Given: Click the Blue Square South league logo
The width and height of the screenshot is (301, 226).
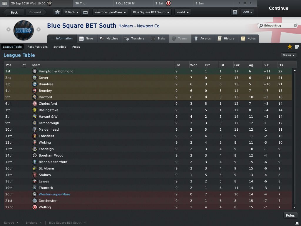Looking at the screenshot, I should click(x=24, y=30).
